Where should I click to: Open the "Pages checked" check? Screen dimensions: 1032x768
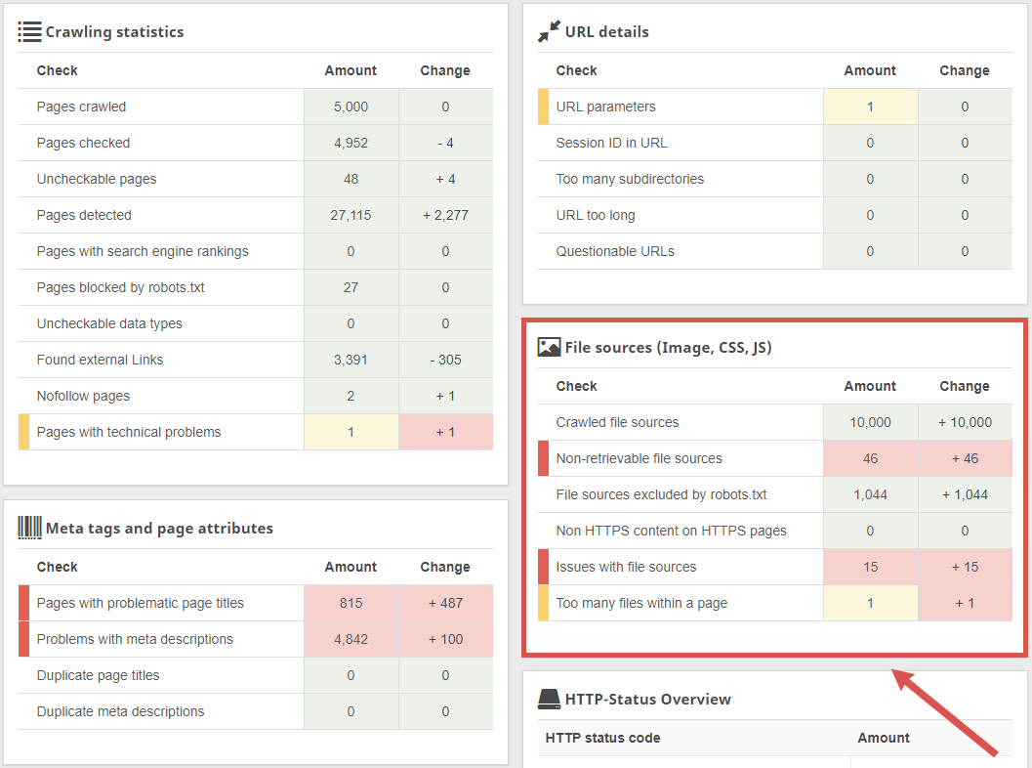pos(84,143)
